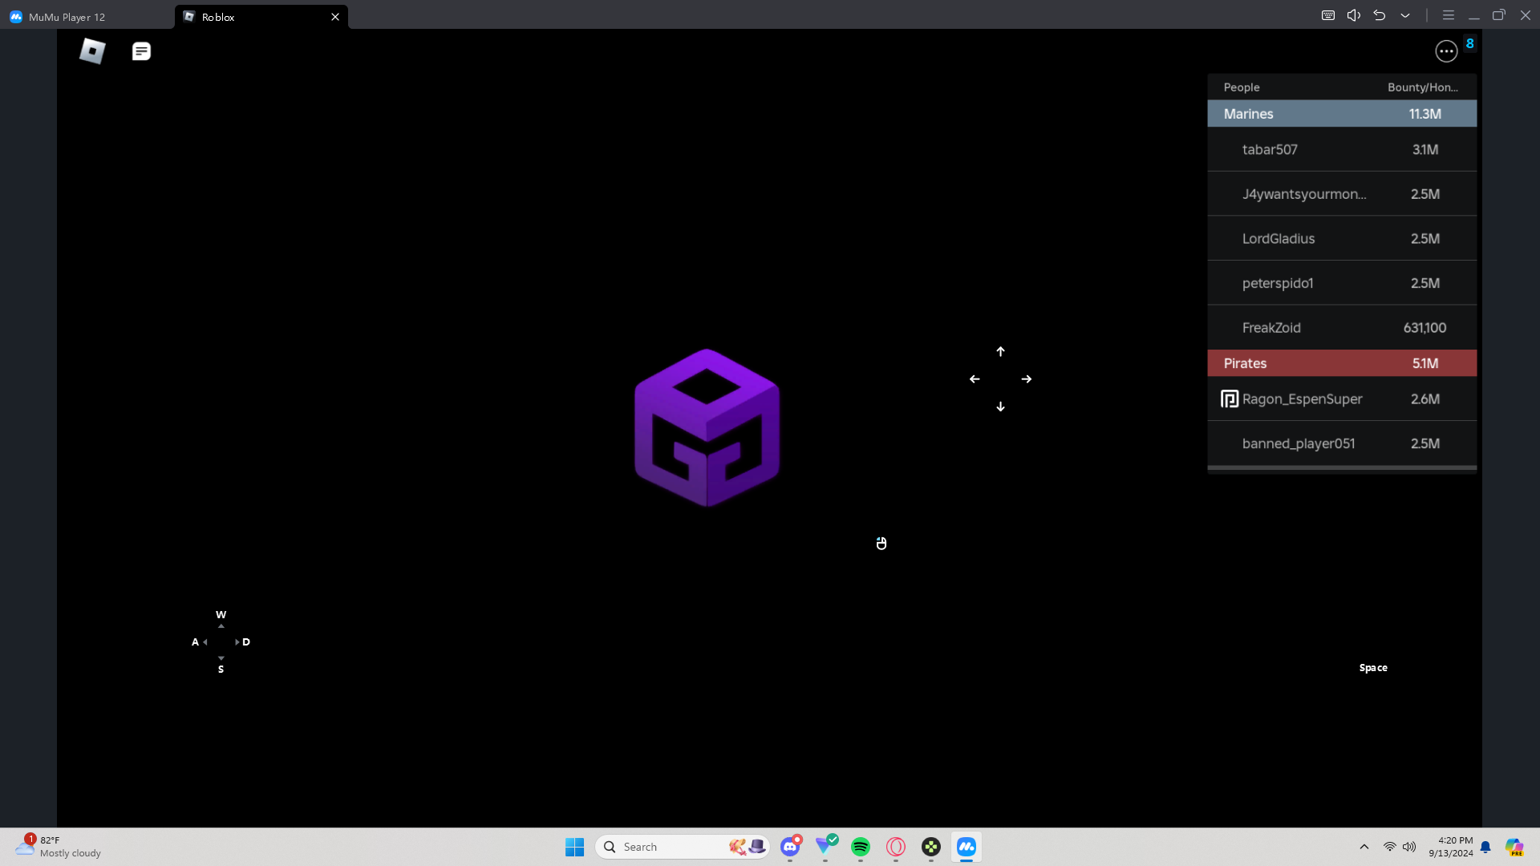The width and height of the screenshot is (1540, 866).
Task: Open the MuMu hamburger menu
Action: [x=1449, y=15]
